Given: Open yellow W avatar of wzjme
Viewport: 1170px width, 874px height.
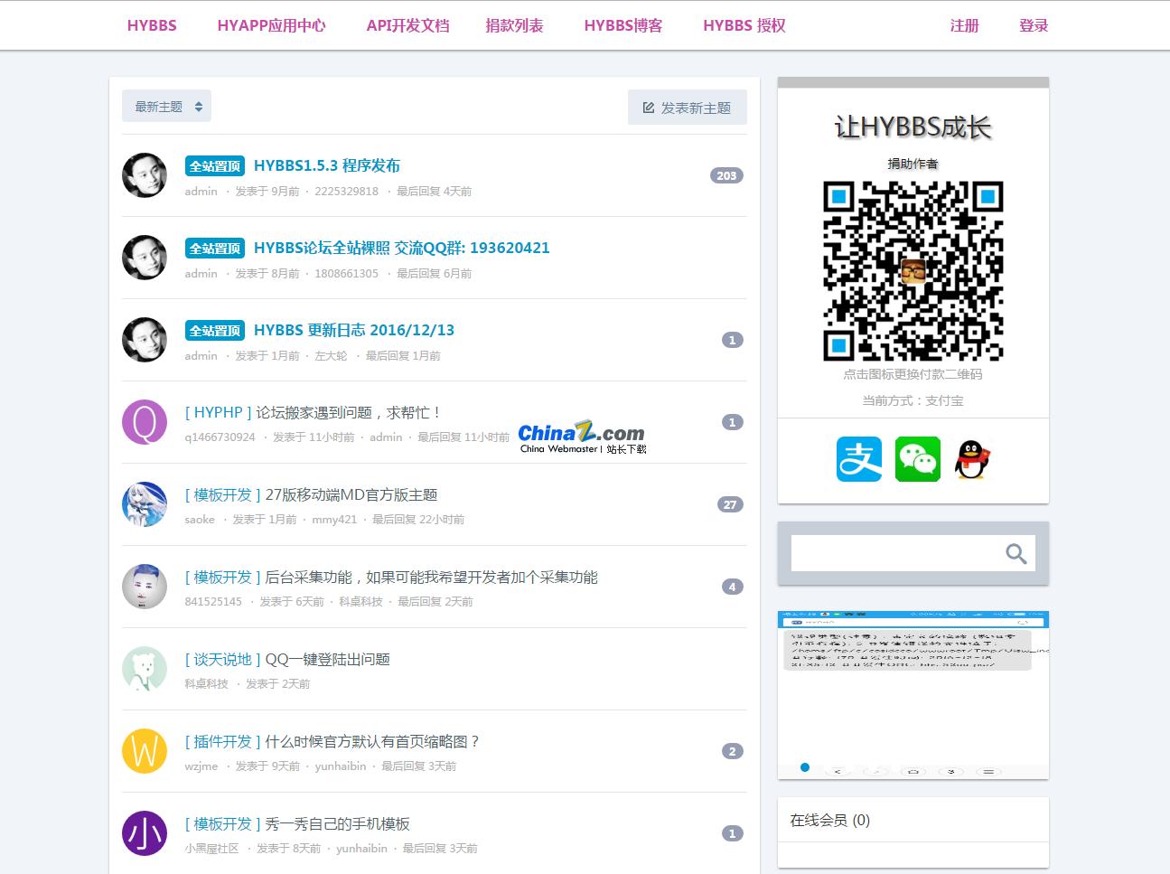Looking at the screenshot, I should [x=145, y=751].
